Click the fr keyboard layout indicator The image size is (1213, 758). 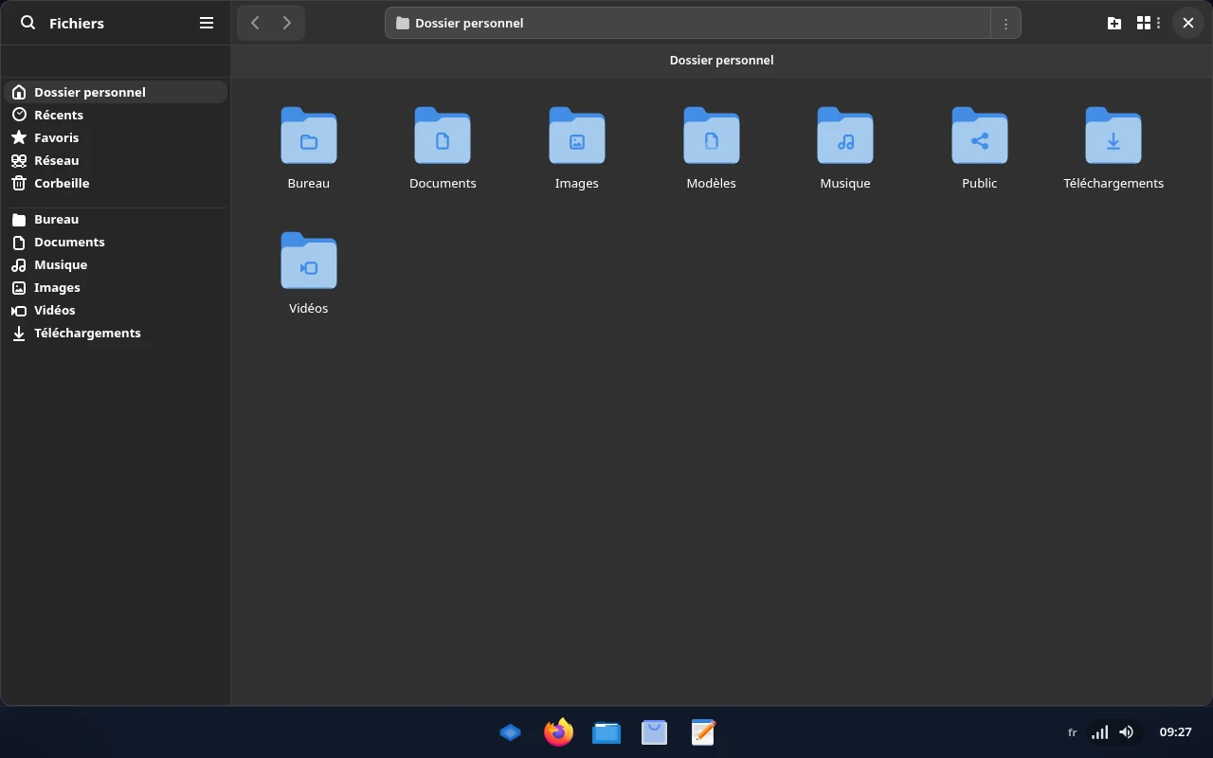coord(1073,732)
